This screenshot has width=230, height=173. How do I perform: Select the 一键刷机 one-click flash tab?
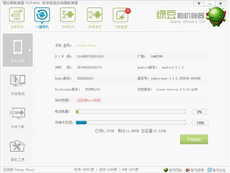pos(42,18)
